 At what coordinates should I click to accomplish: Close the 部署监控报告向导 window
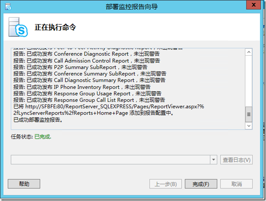(x=254, y=5)
